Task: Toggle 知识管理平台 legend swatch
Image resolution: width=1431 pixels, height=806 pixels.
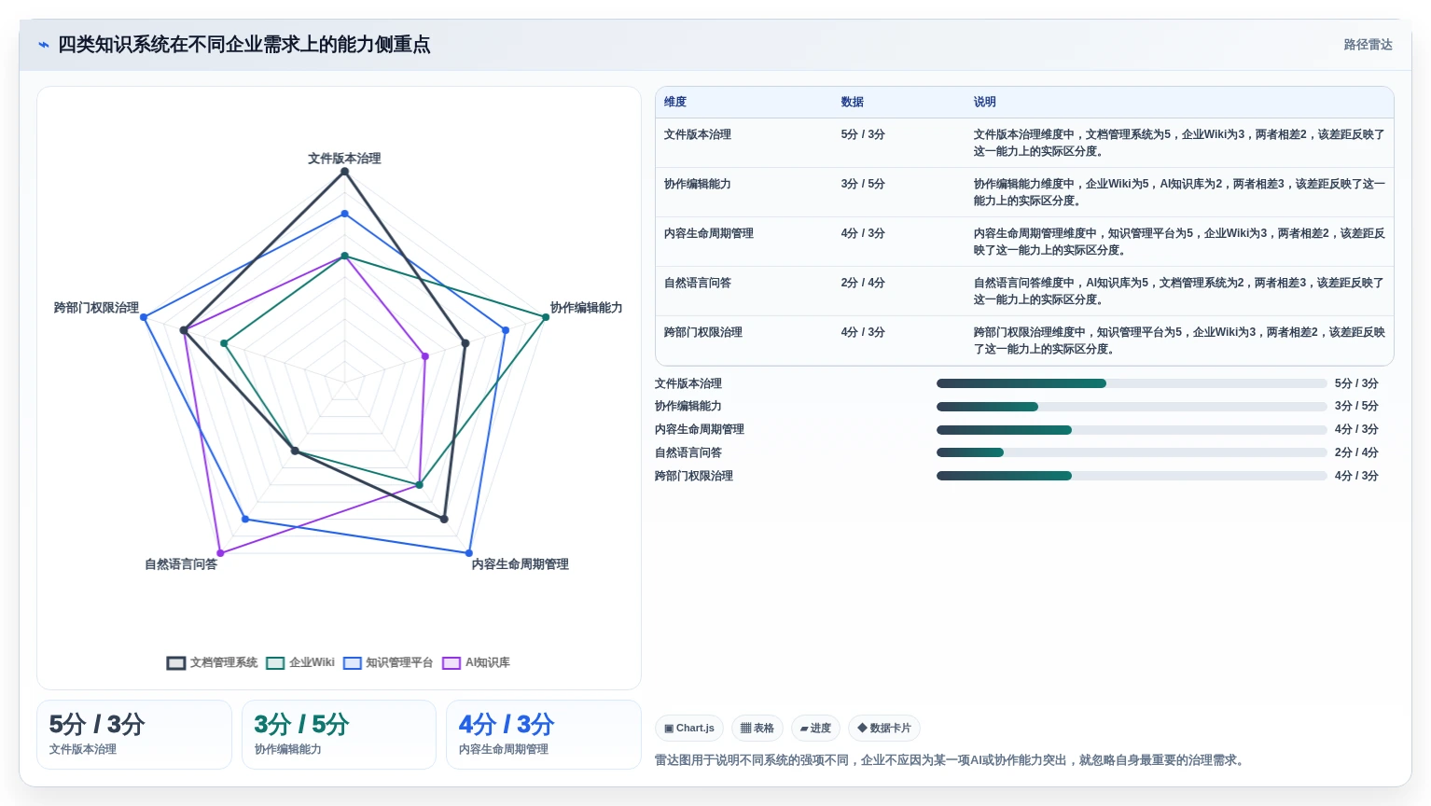Action: [x=353, y=663]
